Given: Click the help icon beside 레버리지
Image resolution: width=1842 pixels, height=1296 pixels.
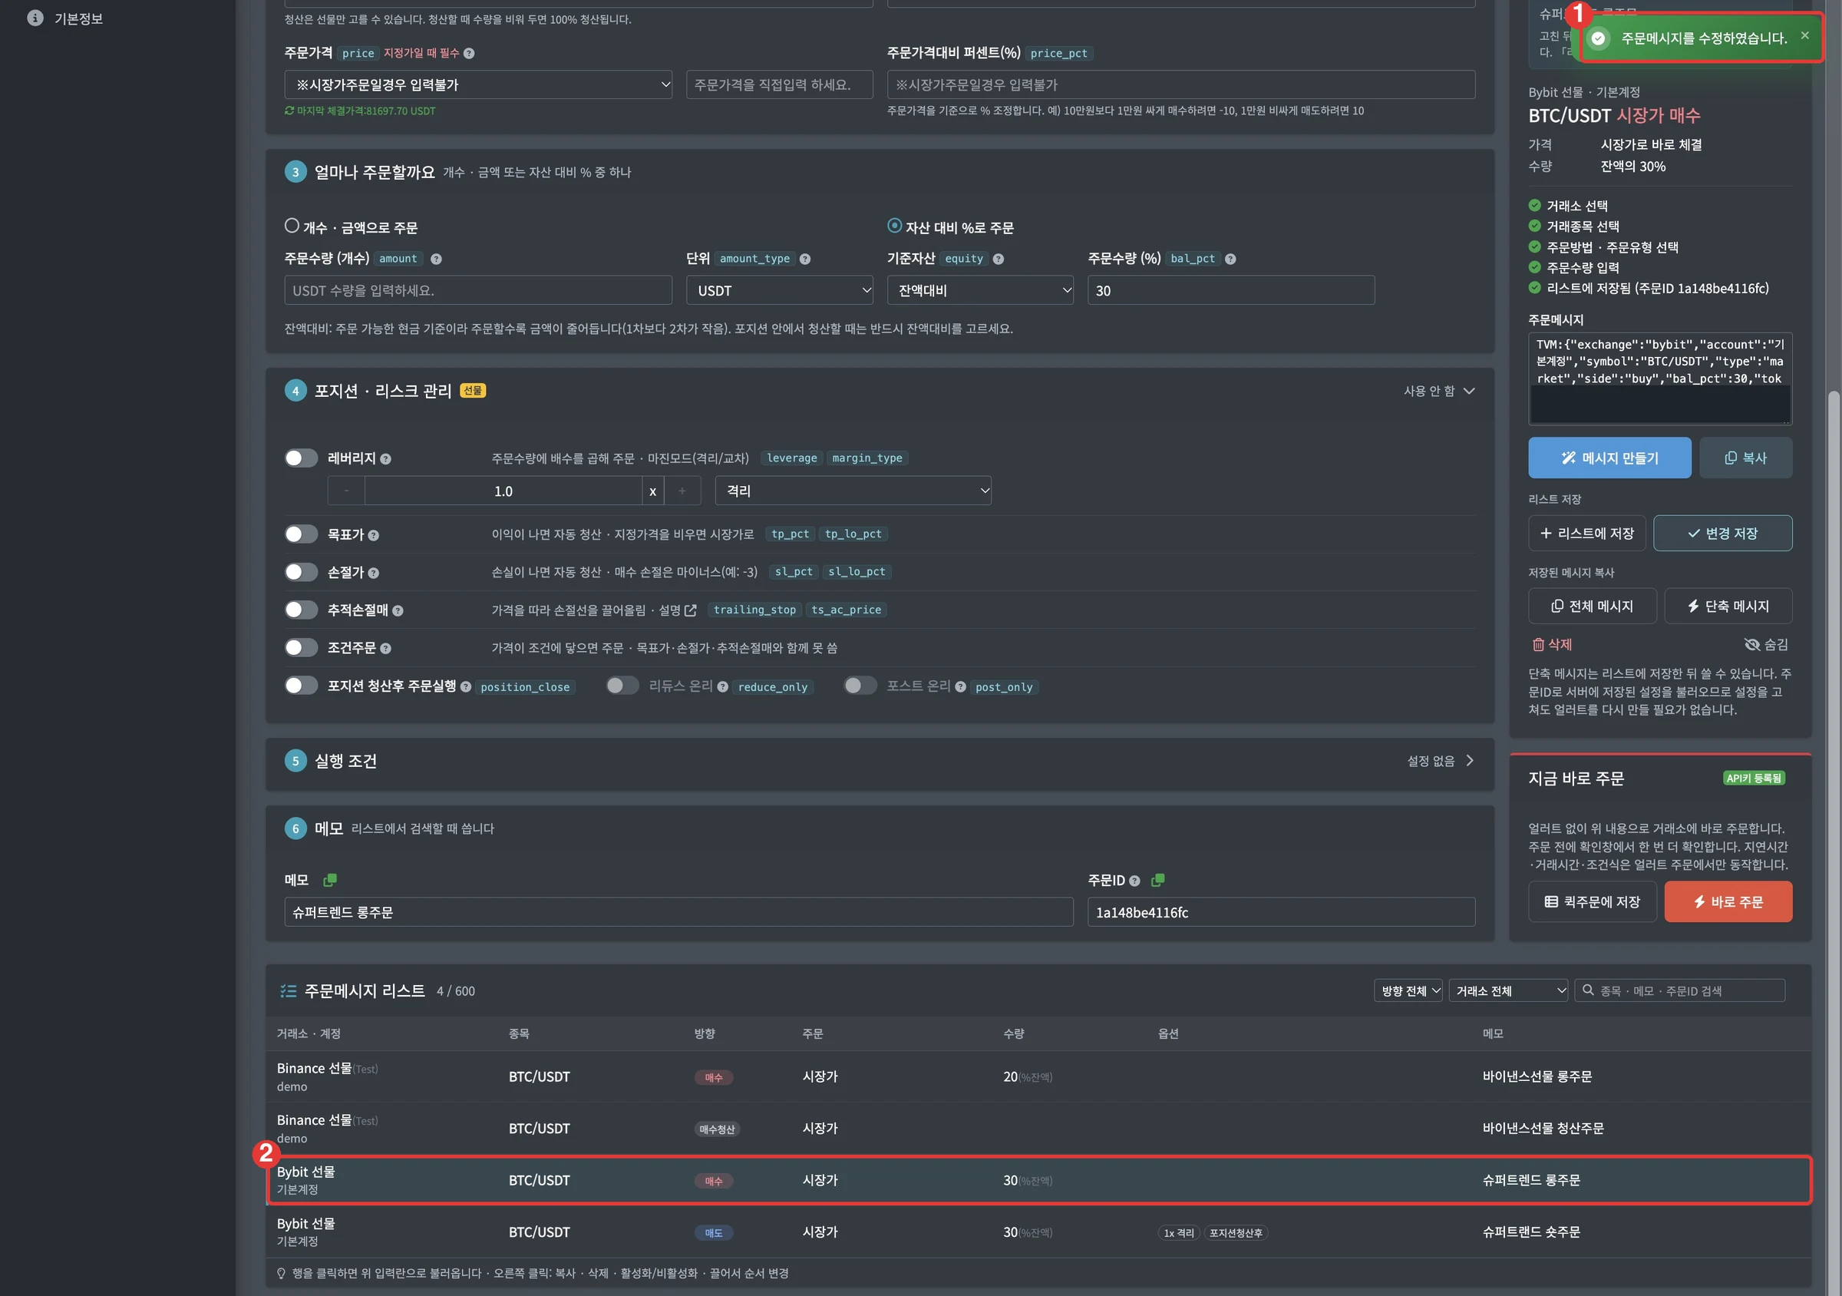Looking at the screenshot, I should click(386, 459).
